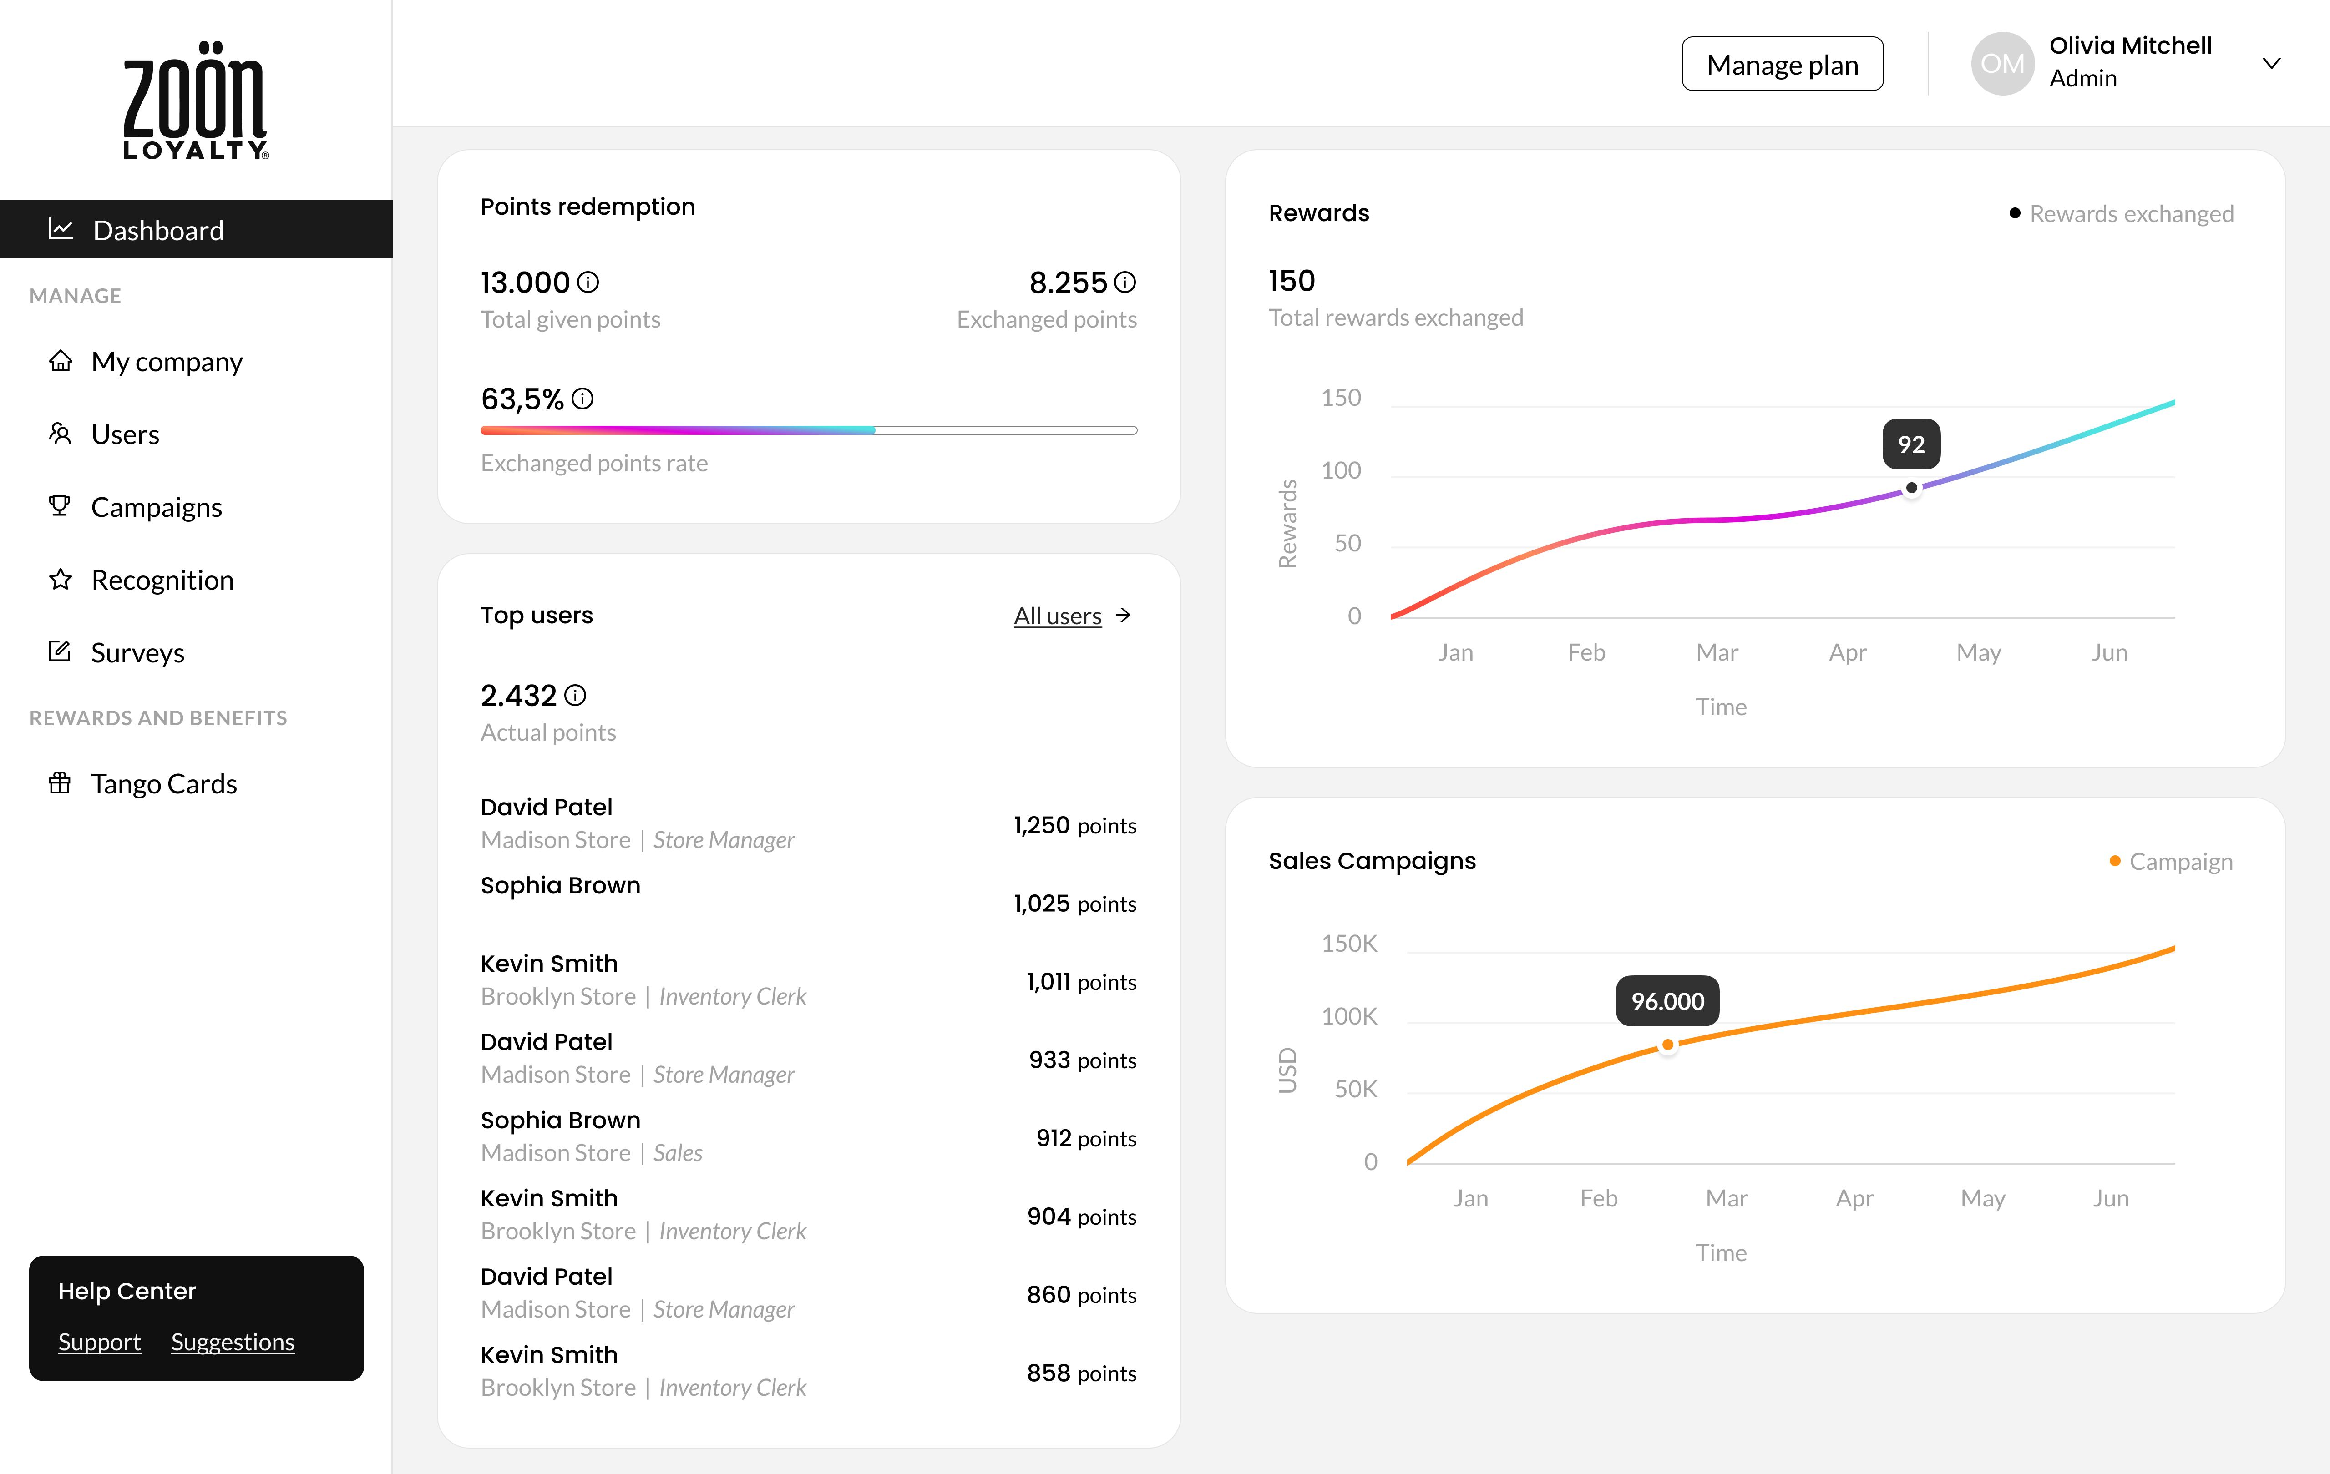
Task: Click the Tango Cards gift icon
Action: [x=60, y=782]
